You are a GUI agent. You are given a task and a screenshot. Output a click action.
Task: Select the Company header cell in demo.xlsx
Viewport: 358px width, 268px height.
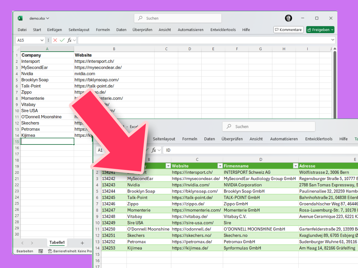47,55
